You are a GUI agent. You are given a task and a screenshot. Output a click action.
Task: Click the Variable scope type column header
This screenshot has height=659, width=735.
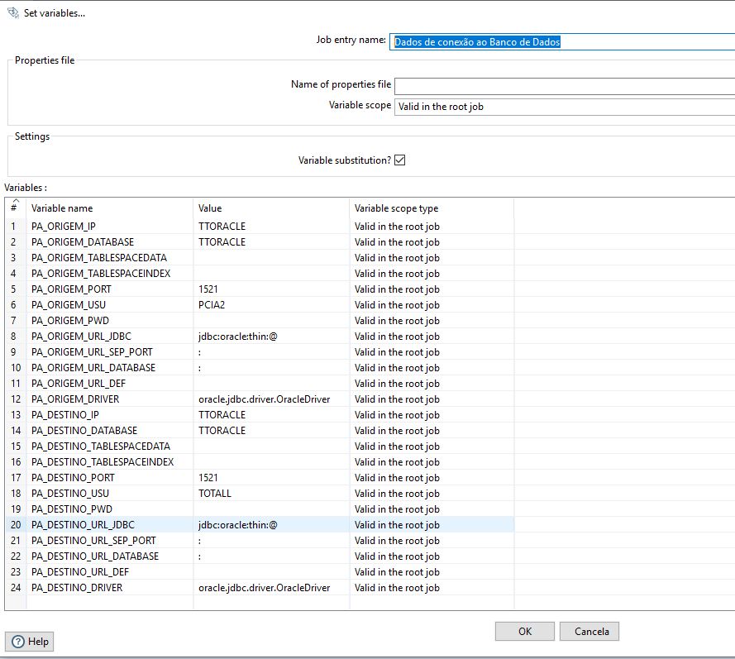pyautogui.click(x=432, y=208)
